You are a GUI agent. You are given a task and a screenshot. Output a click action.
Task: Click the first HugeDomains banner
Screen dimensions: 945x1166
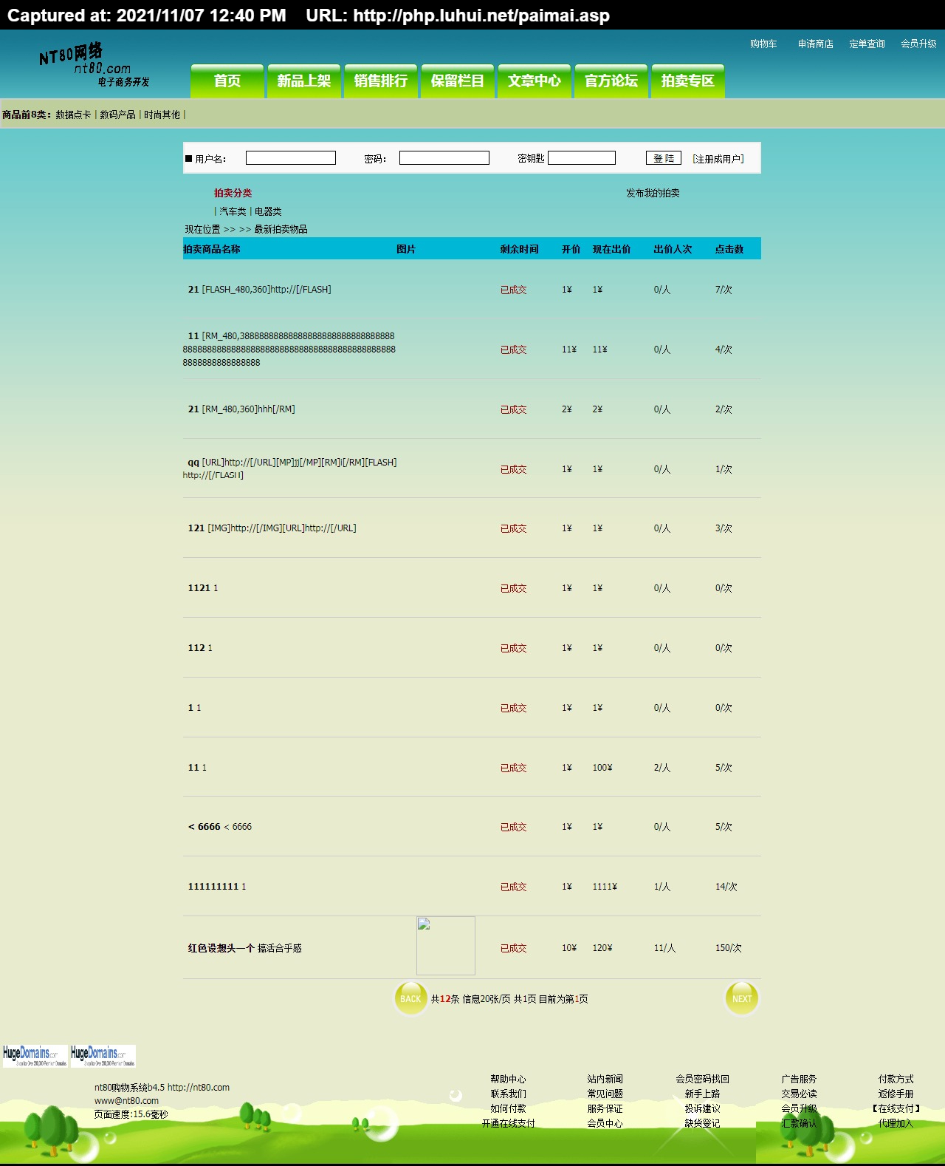tap(35, 1056)
